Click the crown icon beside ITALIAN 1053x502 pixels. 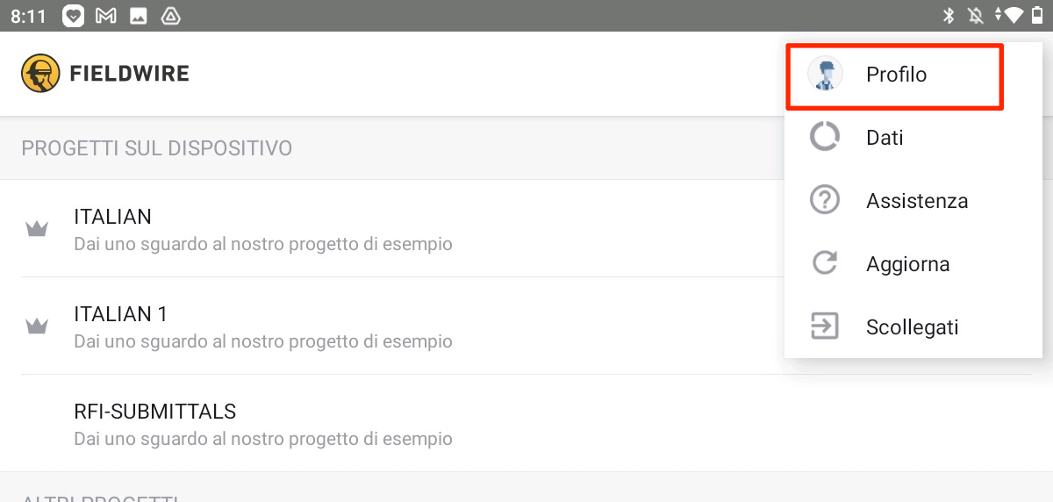click(36, 229)
